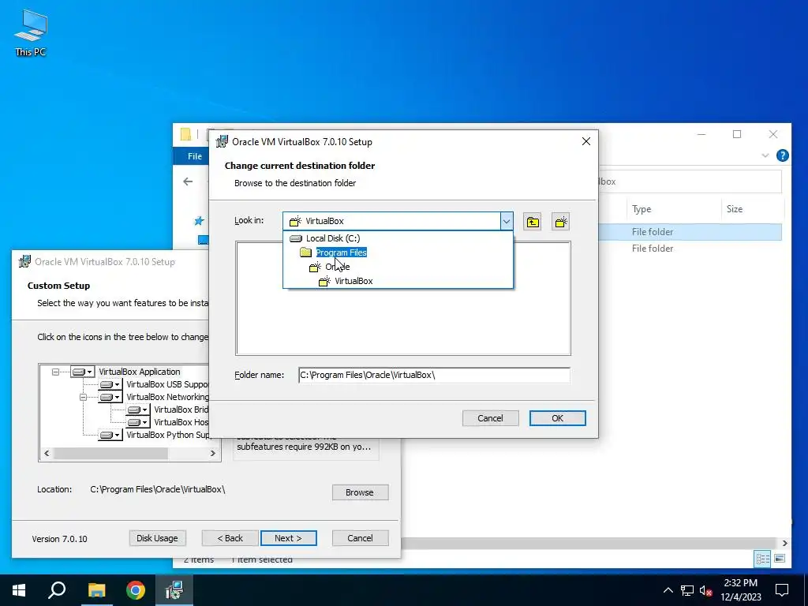Click VirtualBox installer taskbar icon
808x606 pixels.
pos(174,590)
